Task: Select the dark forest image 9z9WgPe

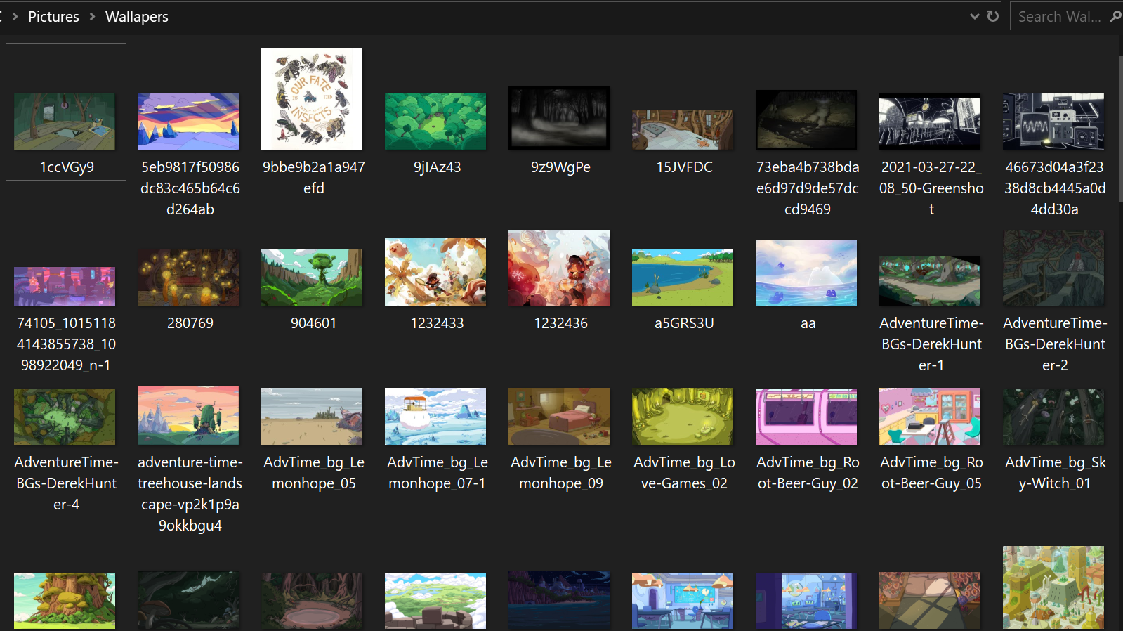Action: tap(559, 118)
